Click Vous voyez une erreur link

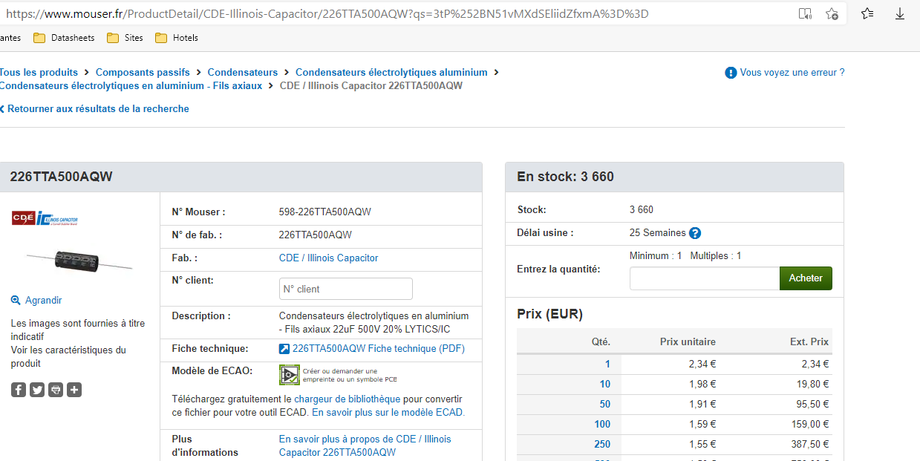[792, 73]
